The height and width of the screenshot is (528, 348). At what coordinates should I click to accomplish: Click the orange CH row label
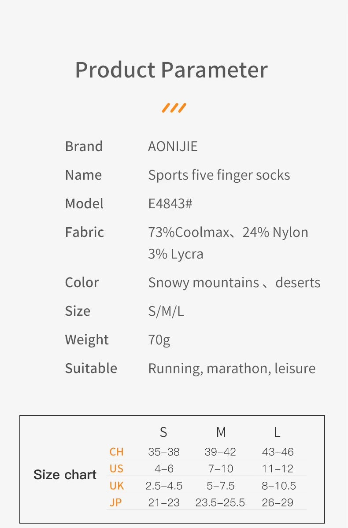116,452
